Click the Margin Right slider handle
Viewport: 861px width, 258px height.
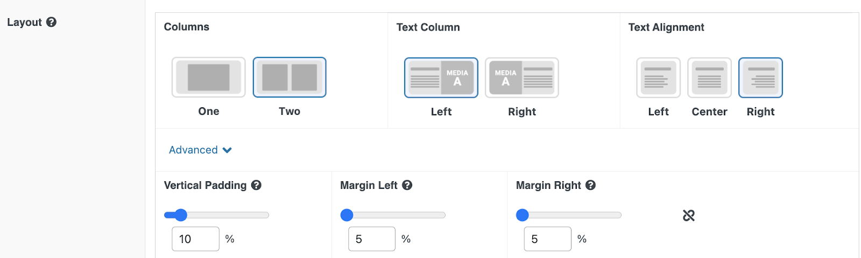click(523, 215)
